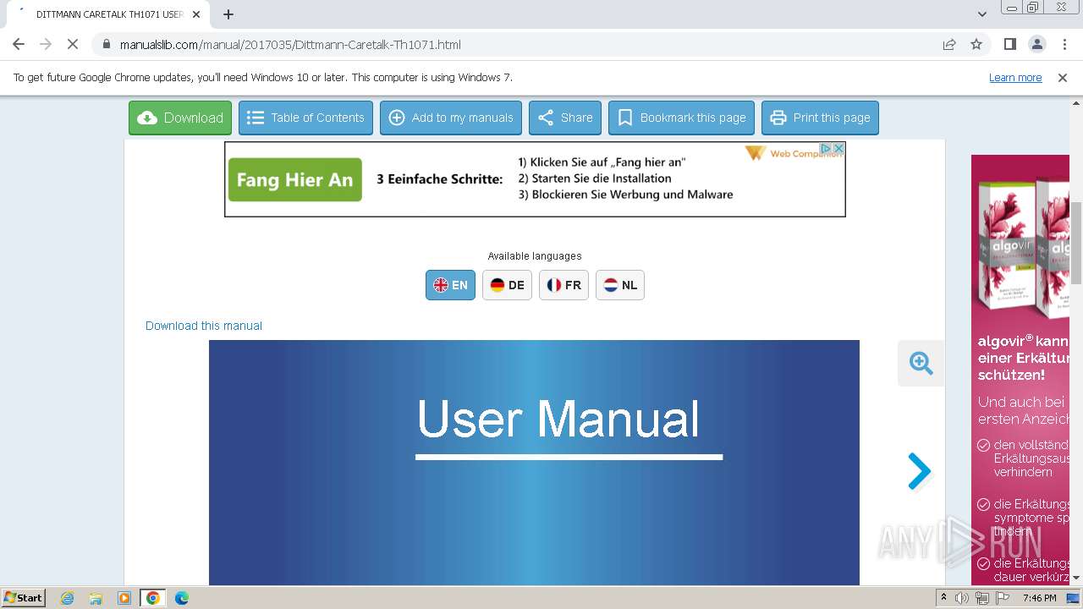Stop loading the page
1083x609 pixels.
(x=73, y=44)
